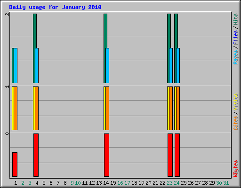
Task: Click the yellow Visits bar for day 4
Action: pyautogui.click(x=34, y=108)
